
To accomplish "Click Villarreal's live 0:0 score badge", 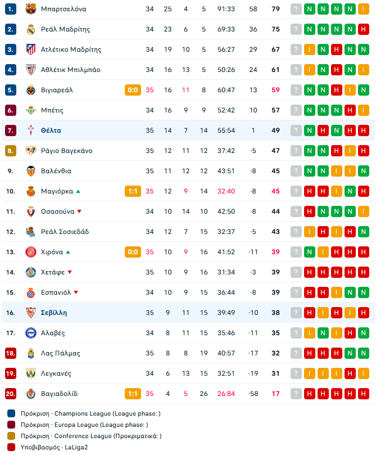I will 133,90.
